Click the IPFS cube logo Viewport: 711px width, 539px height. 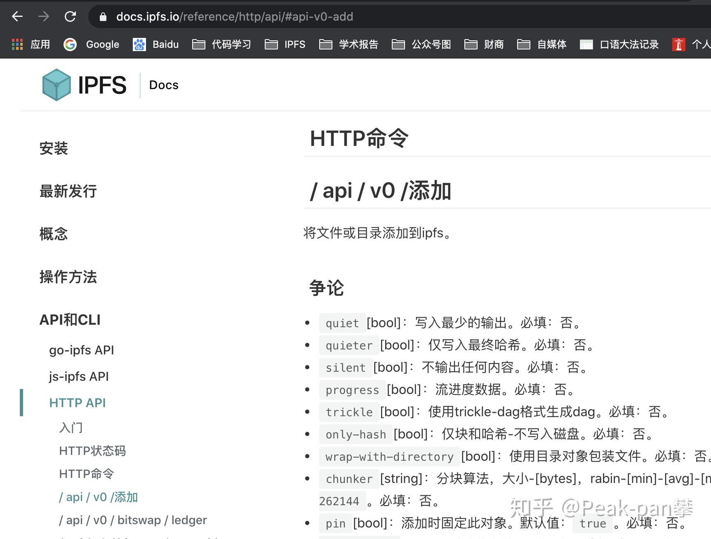click(x=57, y=84)
